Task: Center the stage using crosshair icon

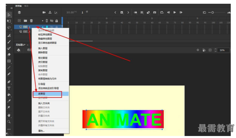Action: 198,50
